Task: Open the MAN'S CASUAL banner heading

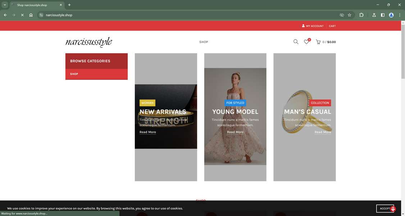Action: tap(308, 112)
